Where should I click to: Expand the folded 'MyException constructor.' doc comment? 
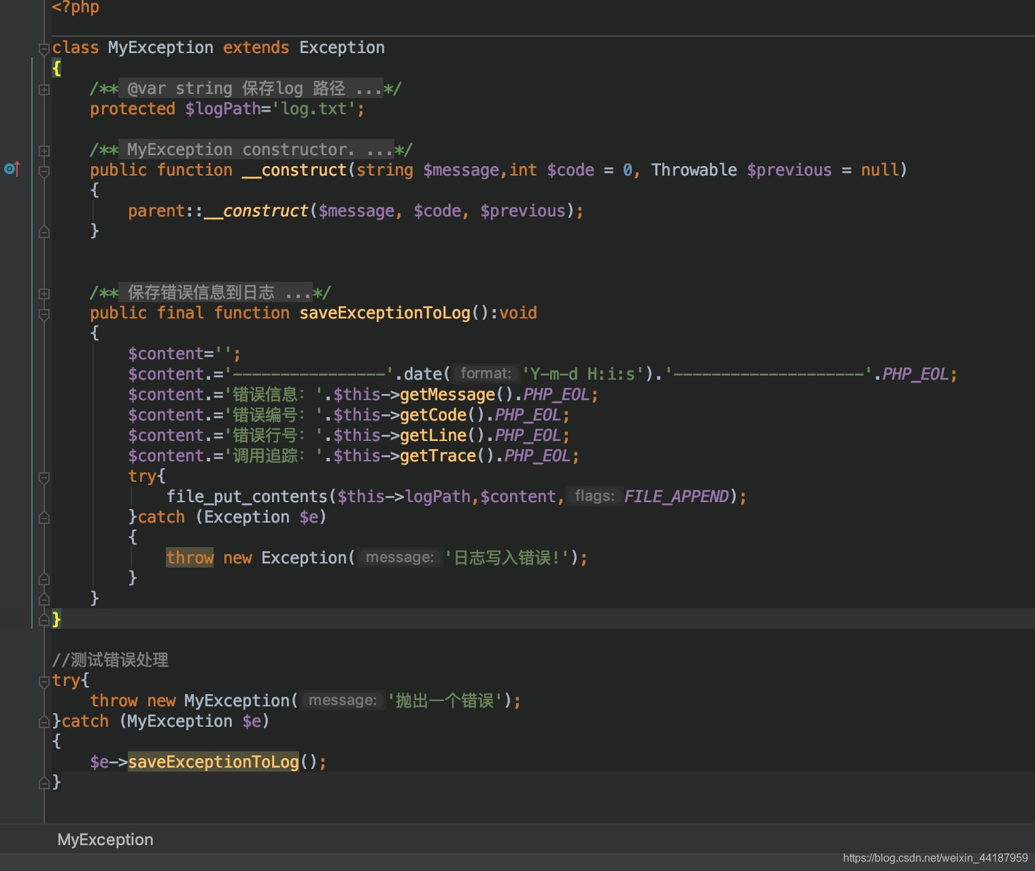pyautogui.click(x=44, y=150)
